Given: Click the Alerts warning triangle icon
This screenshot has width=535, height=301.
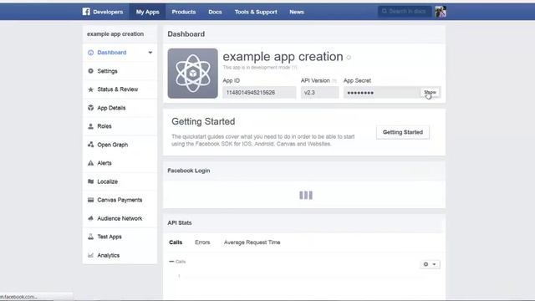Looking at the screenshot, I should click(90, 163).
